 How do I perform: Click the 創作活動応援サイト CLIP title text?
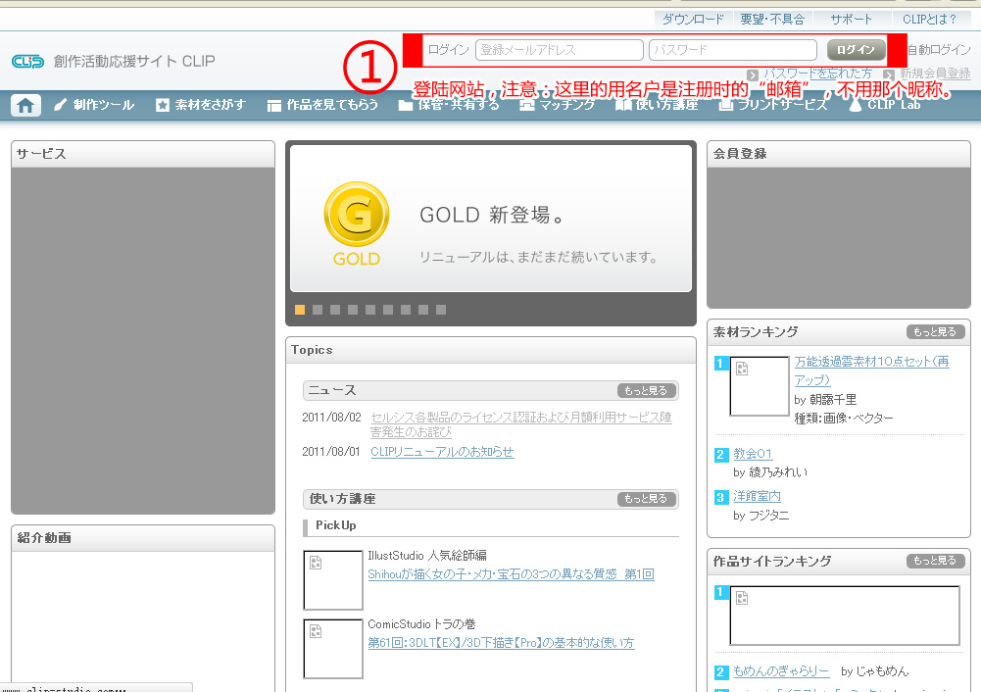point(134,62)
